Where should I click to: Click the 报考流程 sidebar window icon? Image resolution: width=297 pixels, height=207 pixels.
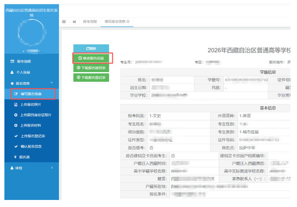(12, 61)
